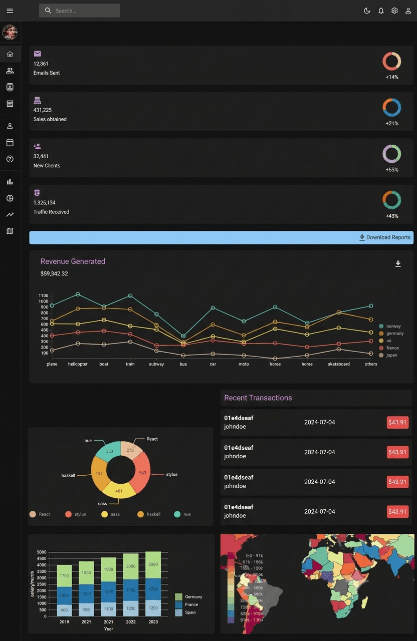Click the 1,325,134 traffic value
Image resolution: width=417 pixels, height=641 pixels.
[x=45, y=203]
